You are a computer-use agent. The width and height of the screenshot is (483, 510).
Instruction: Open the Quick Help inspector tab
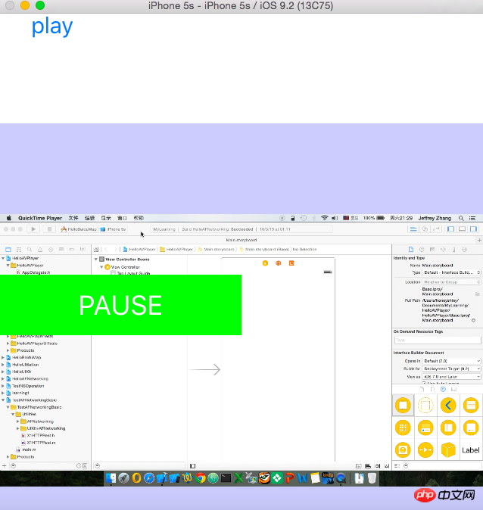pyautogui.click(x=422, y=250)
